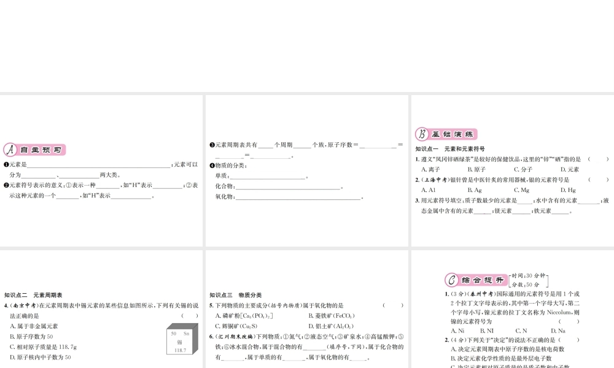Select option D. 原子核内中子数为50

click(x=41, y=357)
